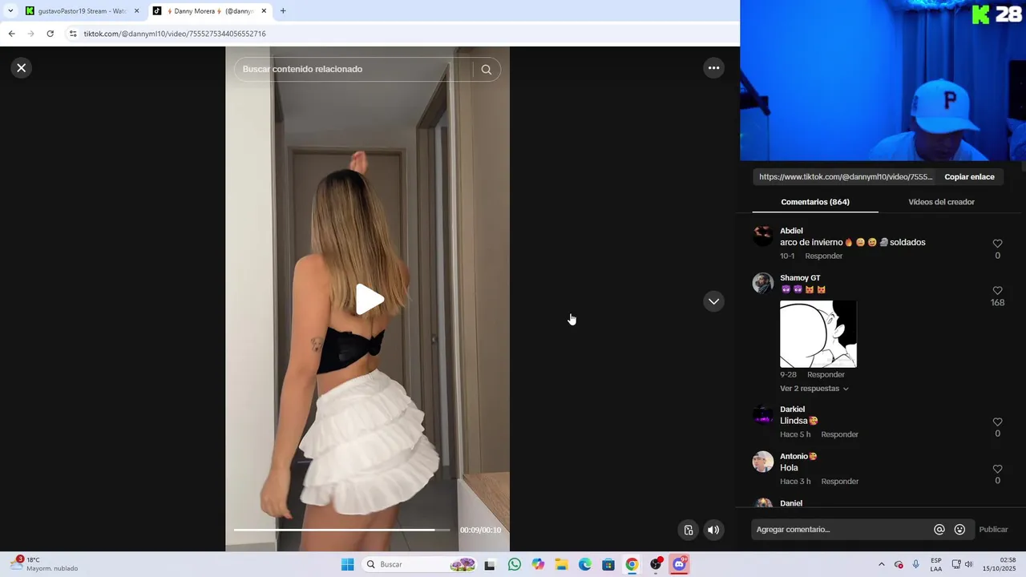Play the video with the center play button
This screenshot has width=1026, height=577.
(x=369, y=299)
